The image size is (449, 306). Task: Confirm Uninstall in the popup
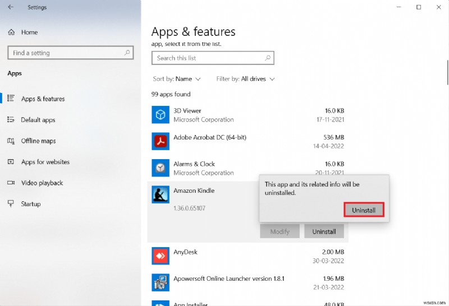pos(364,210)
